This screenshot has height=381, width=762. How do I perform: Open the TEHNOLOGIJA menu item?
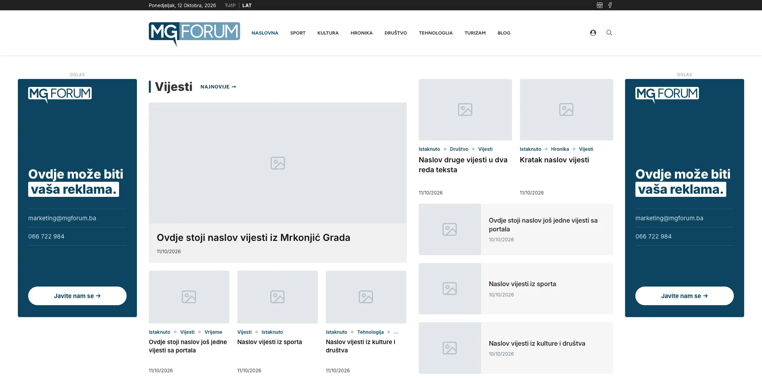(436, 33)
